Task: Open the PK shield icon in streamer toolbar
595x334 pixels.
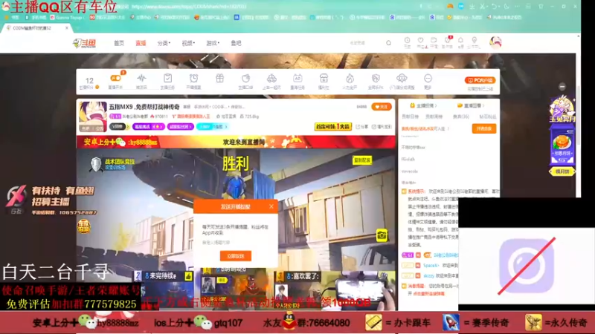Action: [376, 79]
